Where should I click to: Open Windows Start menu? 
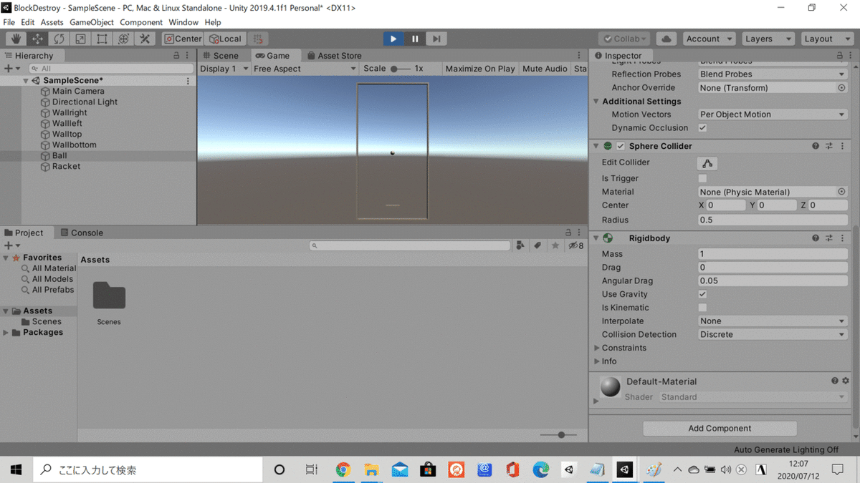(16, 469)
